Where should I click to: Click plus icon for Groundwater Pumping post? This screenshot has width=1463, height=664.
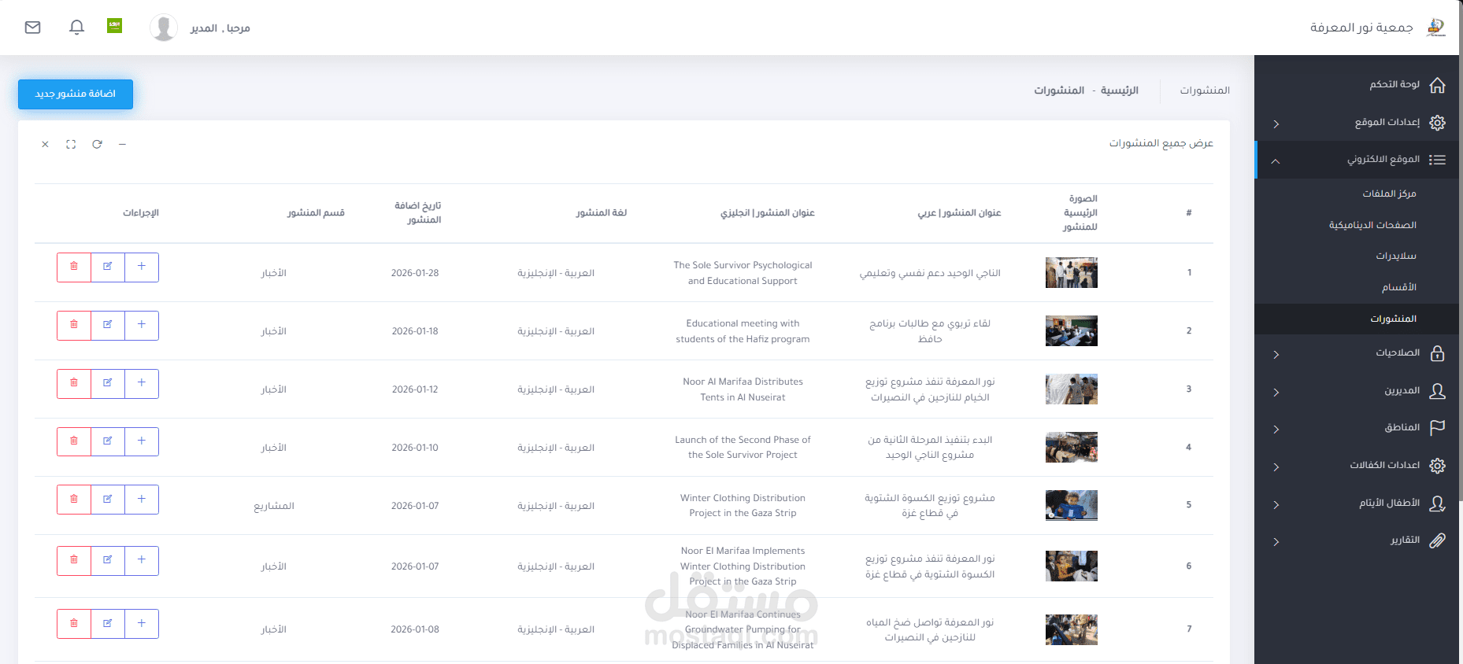pos(142,623)
